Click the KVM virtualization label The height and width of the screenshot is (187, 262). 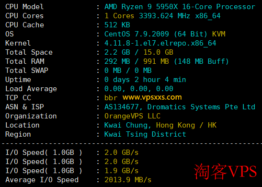[x=219, y=34]
